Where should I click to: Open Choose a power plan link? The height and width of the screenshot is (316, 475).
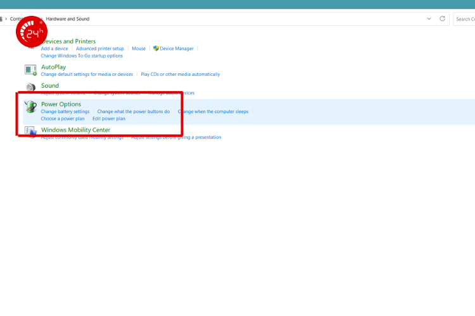point(63,119)
